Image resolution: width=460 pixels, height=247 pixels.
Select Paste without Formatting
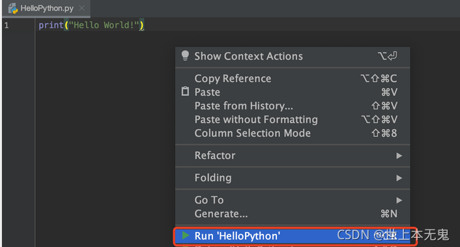point(293,119)
